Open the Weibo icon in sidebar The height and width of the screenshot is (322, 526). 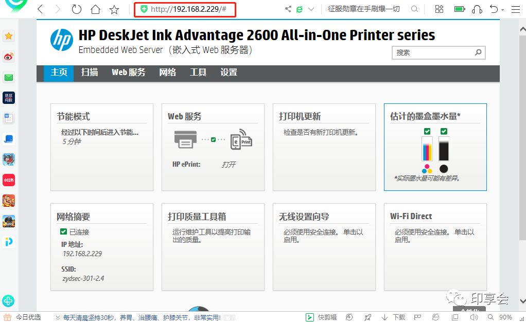(9, 57)
